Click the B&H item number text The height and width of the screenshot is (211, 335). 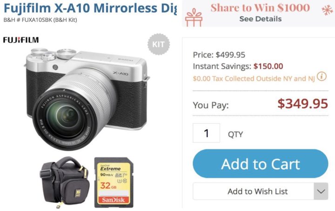pos(40,20)
